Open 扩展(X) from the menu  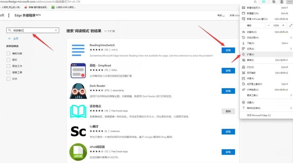[x=266, y=54]
